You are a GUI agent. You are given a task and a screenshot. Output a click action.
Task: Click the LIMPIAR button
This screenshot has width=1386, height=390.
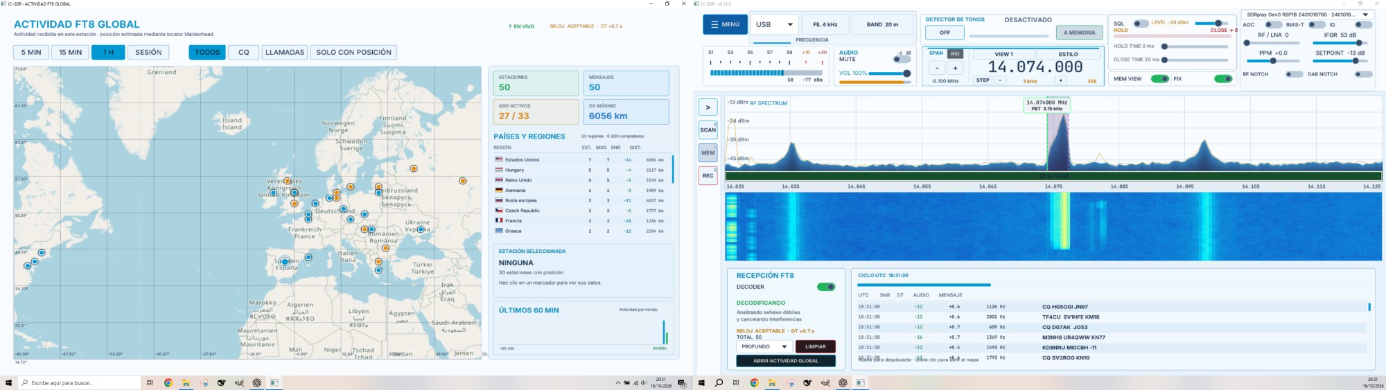[x=816, y=346]
